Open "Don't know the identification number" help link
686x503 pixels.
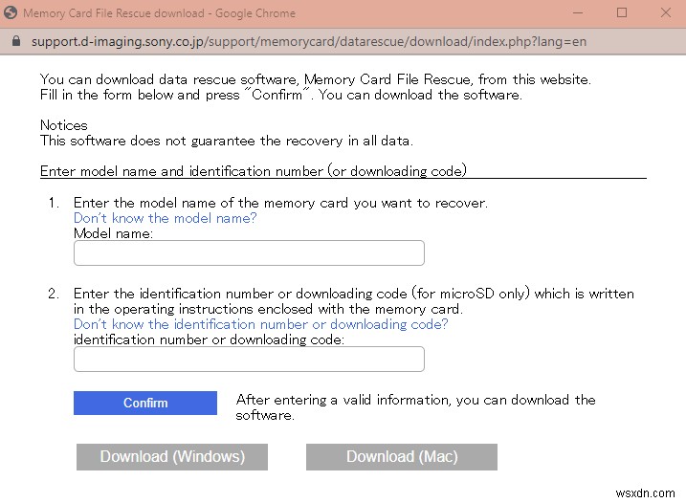point(260,324)
